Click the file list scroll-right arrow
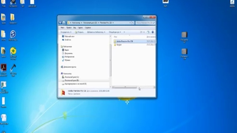This screenshot has width=237, height=133. [154, 87]
